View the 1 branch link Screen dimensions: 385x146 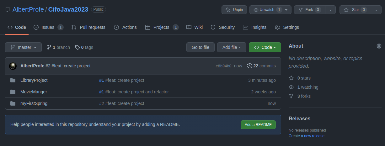click(x=58, y=47)
